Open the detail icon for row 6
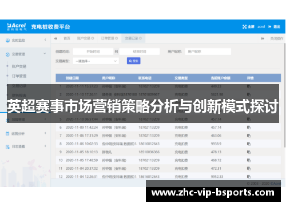 [249, 128]
